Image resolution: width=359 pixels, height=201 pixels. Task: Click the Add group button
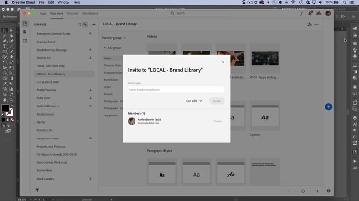click(112, 48)
